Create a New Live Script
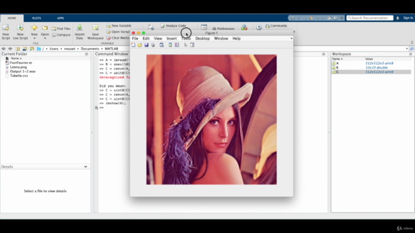415x233 pixels. (20, 32)
